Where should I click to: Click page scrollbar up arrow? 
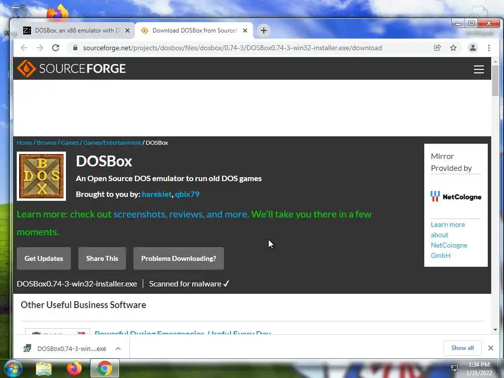pos(495,61)
